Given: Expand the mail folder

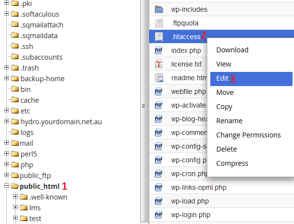Looking at the screenshot, I should [6, 143].
